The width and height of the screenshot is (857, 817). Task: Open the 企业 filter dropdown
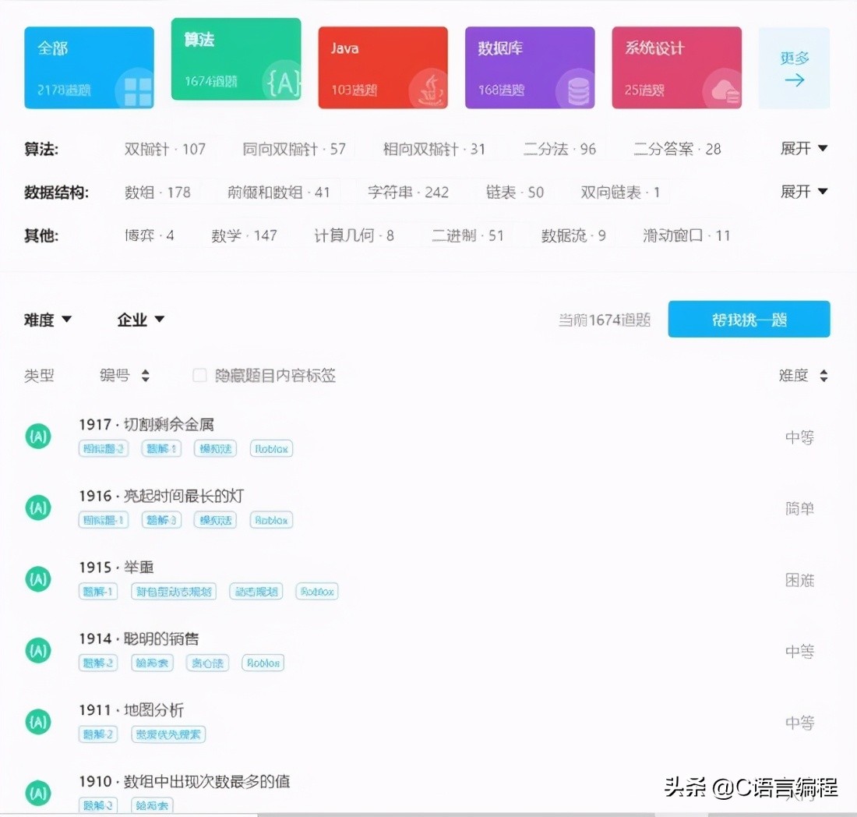coord(140,319)
